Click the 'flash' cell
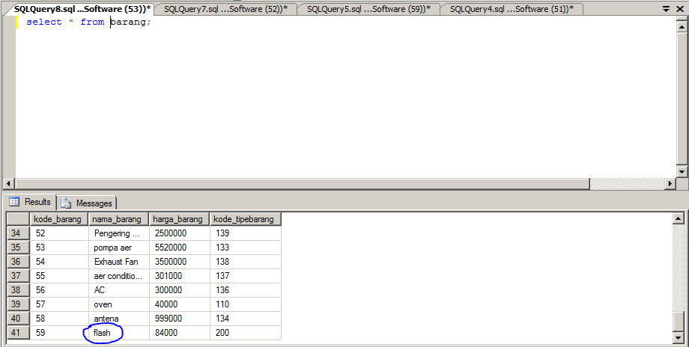The width and height of the screenshot is (689, 347). 119,333
